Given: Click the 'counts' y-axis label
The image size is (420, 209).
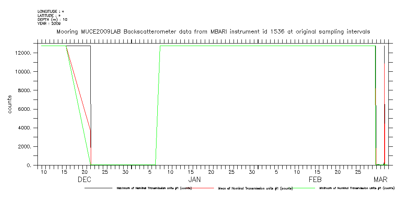Looking at the screenshot, I should (10, 104).
